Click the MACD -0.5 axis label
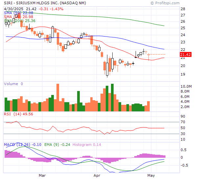 pos(184,165)
